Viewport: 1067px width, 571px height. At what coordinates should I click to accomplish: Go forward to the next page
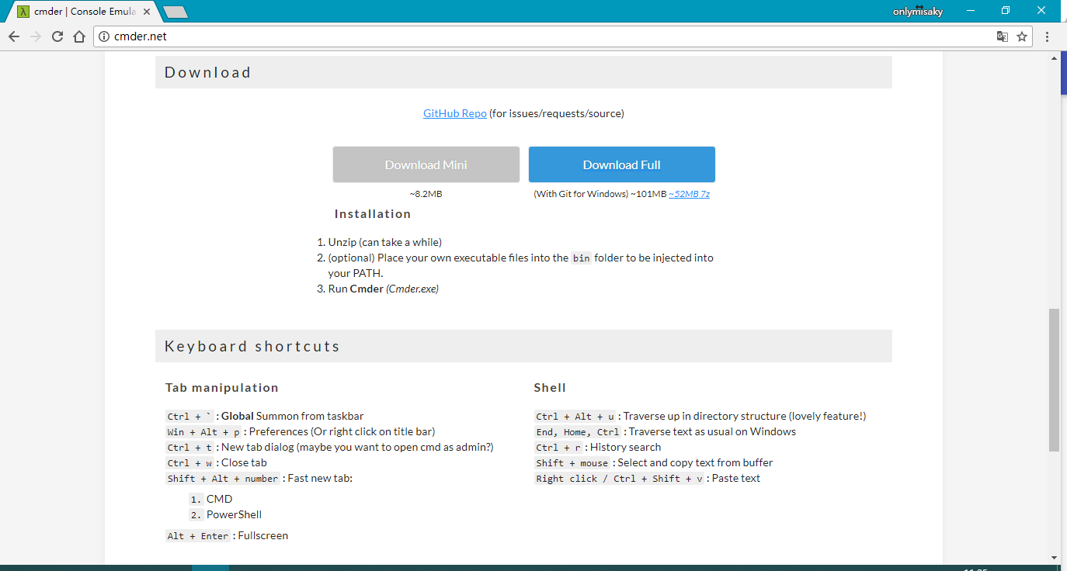coord(36,36)
